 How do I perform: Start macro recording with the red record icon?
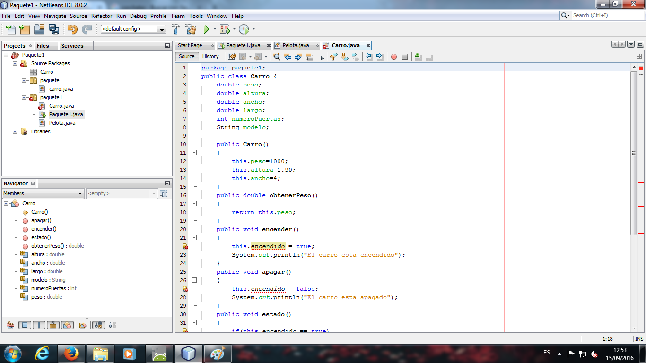(x=393, y=57)
